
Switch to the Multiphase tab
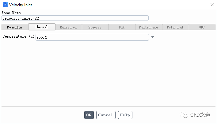click(148, 27)
